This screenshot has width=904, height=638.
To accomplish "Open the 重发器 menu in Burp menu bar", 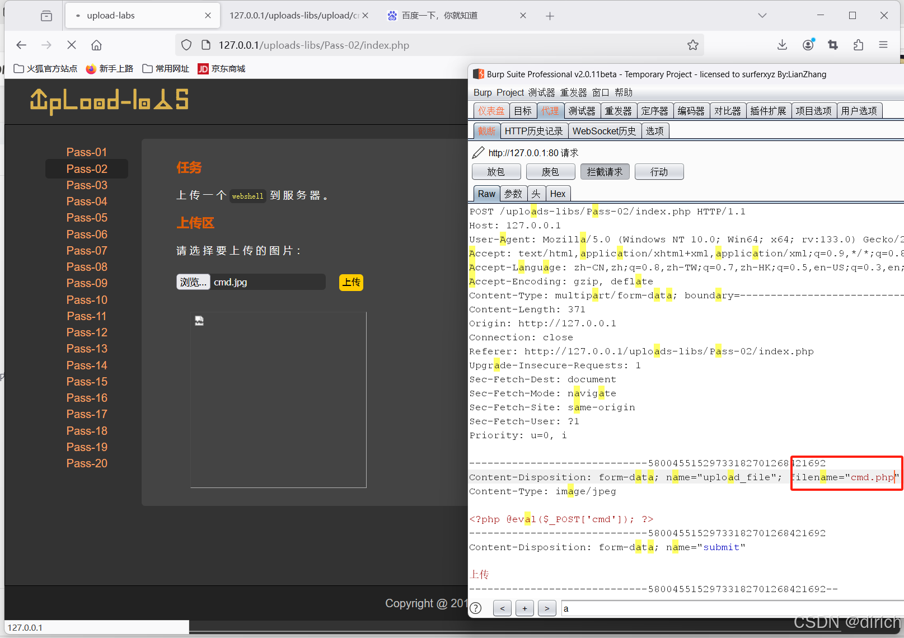I will [x=573, y=92].
